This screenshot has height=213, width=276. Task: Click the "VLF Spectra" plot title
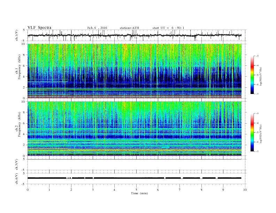39,27
